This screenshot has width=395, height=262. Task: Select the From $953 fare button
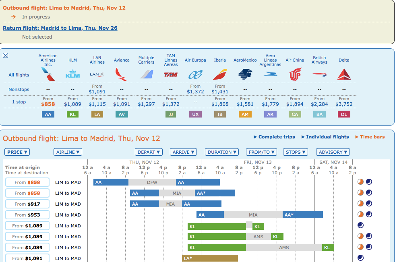(27, 215)
